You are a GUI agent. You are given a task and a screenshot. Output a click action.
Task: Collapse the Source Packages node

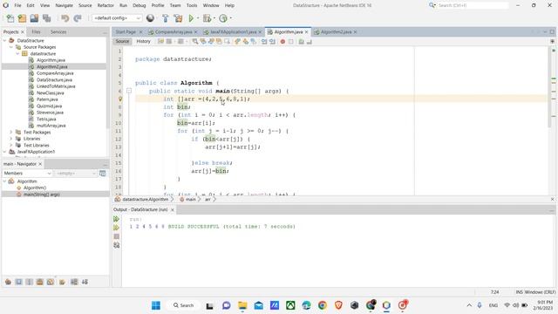pos(11,47)
